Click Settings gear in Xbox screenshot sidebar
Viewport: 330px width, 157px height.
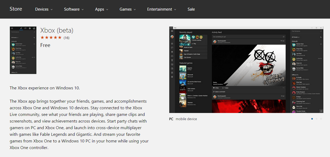click(172, 77)
